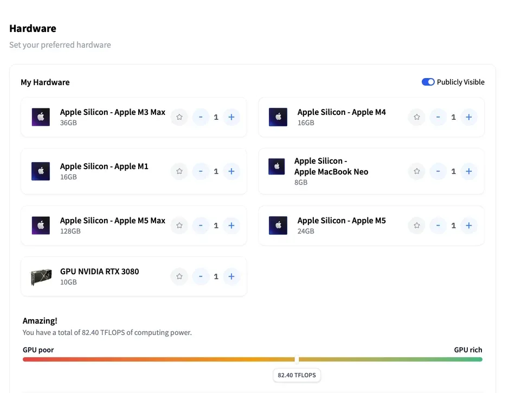The image size is (515, 393).
Task: Star the Apple MacBook Neo hardware
Action: [x=417, y=171]
